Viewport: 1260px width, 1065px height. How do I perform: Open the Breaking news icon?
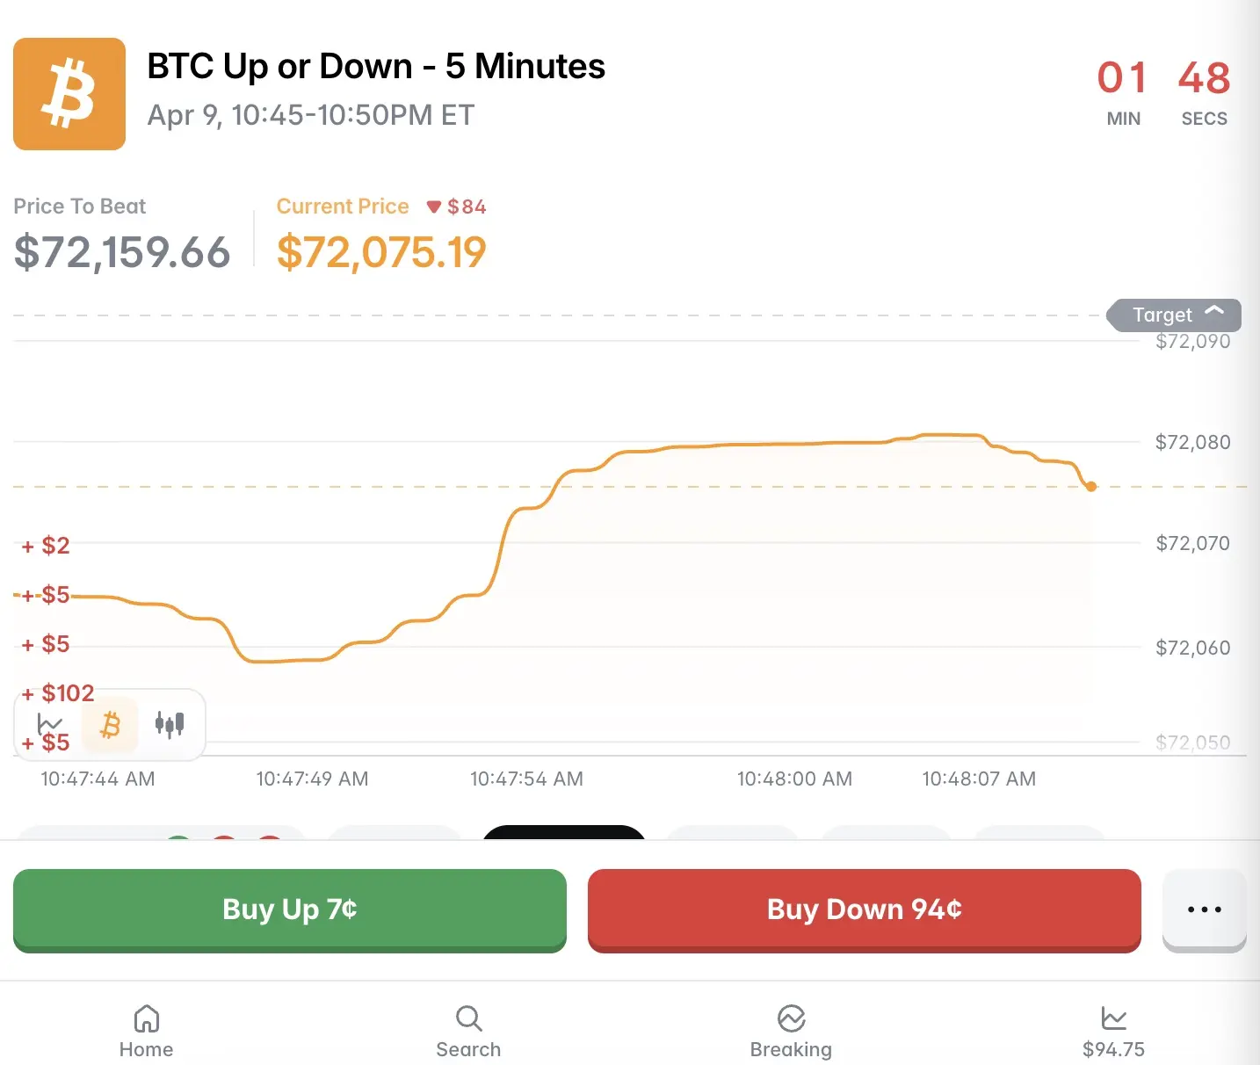point(791,1018)
